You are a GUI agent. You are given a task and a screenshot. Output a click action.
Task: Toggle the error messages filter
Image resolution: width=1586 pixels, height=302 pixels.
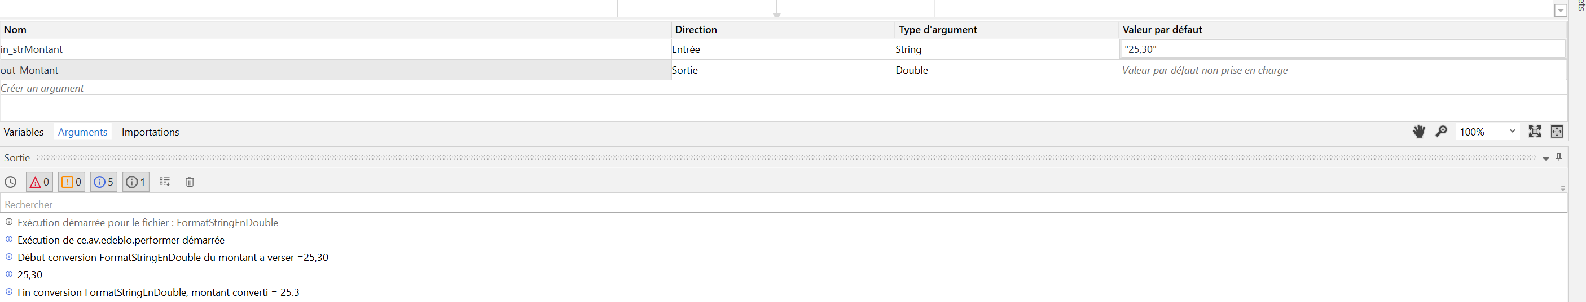pos(39,182)
